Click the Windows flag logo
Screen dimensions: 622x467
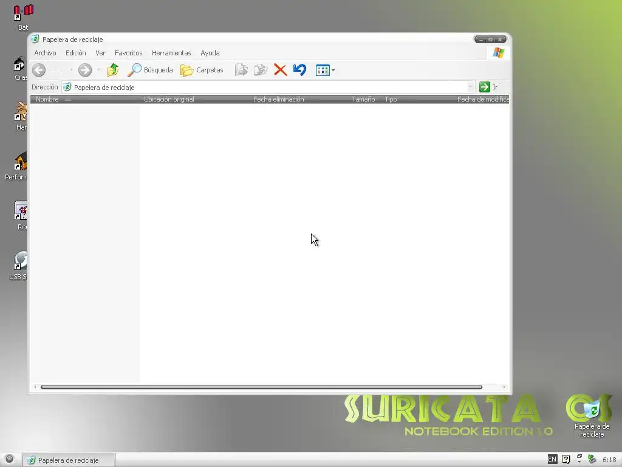point(498,53)
